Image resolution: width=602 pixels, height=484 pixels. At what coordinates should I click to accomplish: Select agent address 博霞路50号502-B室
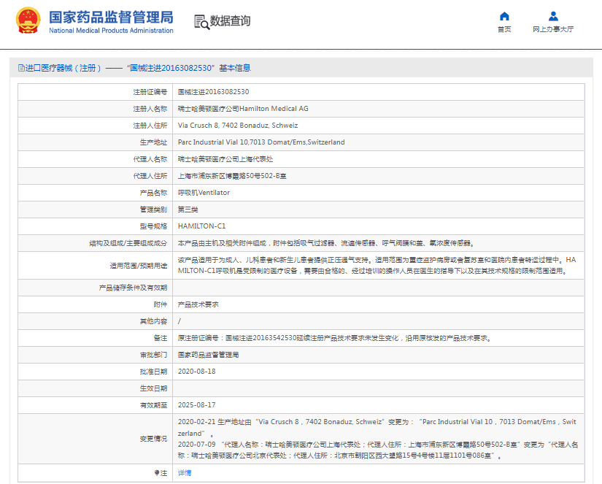point(232,176)
